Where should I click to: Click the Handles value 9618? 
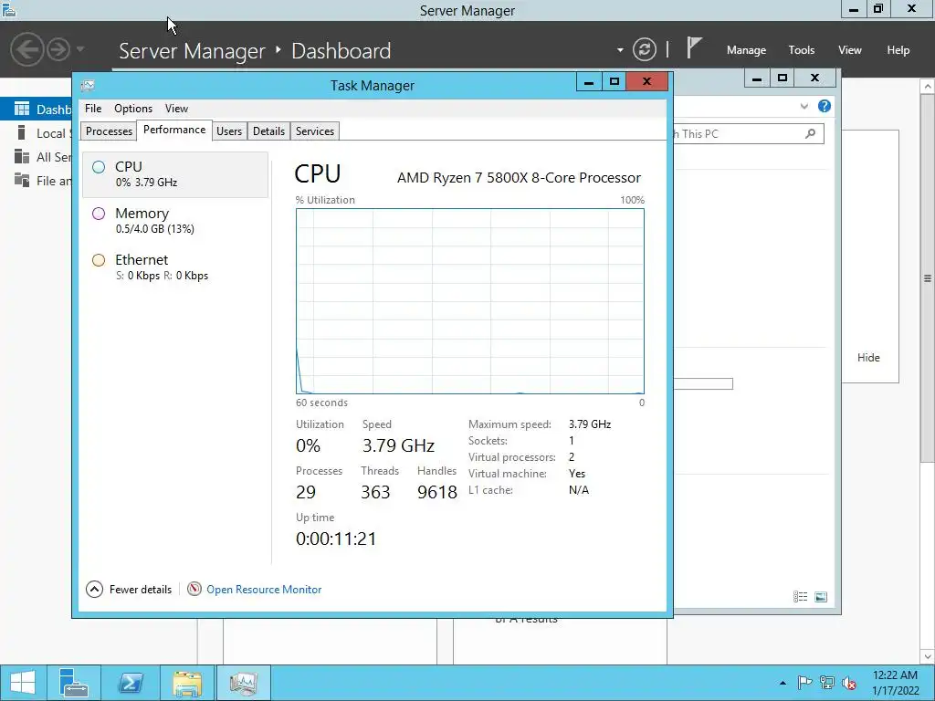tap(437, 492)
